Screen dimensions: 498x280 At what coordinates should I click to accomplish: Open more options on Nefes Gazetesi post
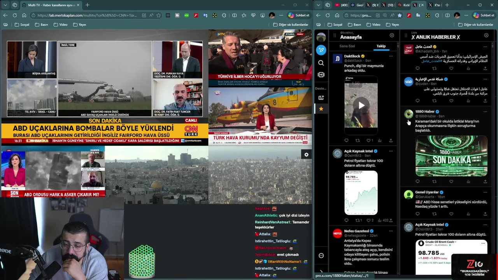click(391, 231)
